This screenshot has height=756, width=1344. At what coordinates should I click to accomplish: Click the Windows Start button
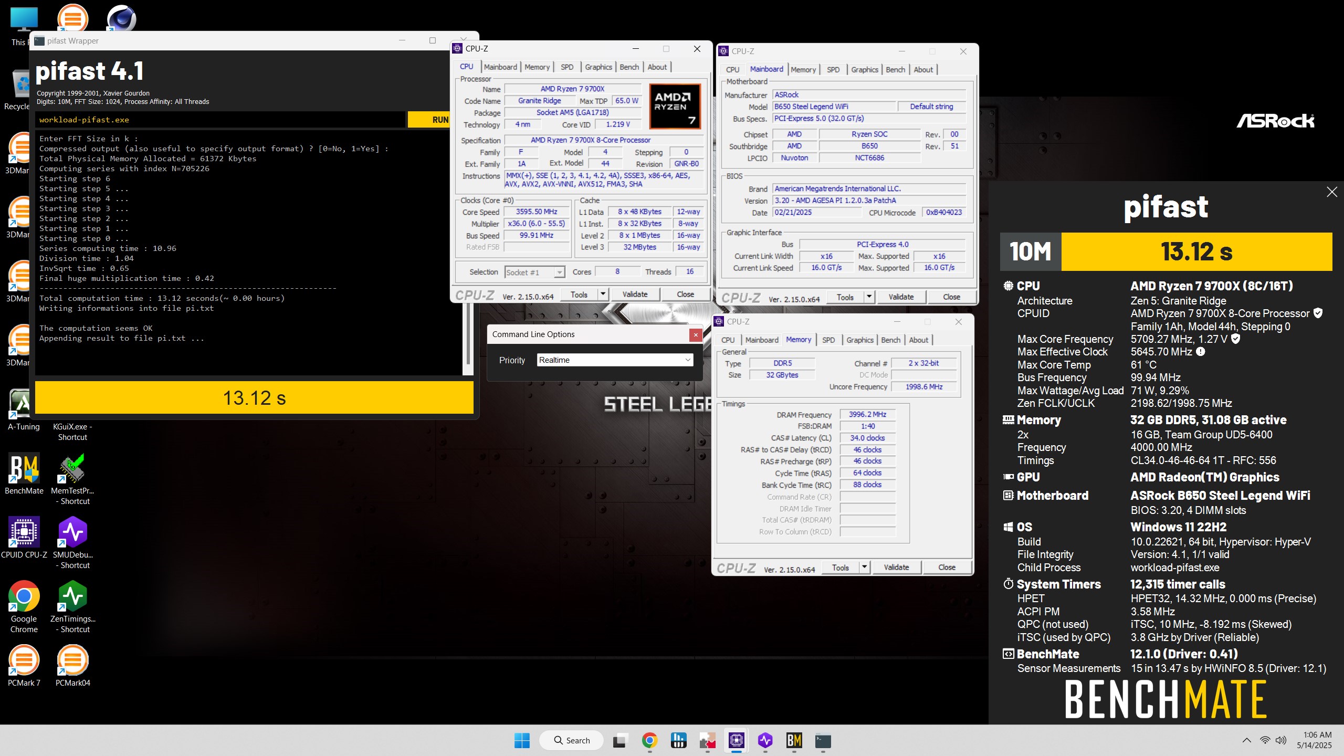pos(522,740)
